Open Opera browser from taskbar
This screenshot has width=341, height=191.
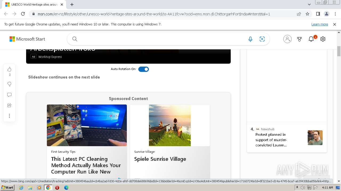tap(57, 188)
